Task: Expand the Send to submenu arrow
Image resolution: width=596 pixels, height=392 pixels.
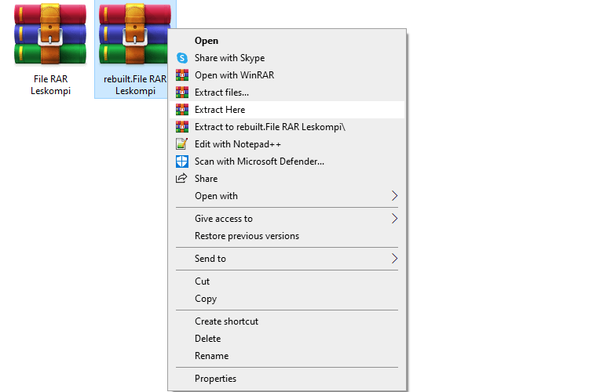Action: [x=394, y=259]
